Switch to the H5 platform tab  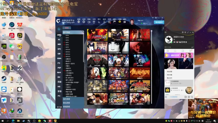(x=59, y=87)
